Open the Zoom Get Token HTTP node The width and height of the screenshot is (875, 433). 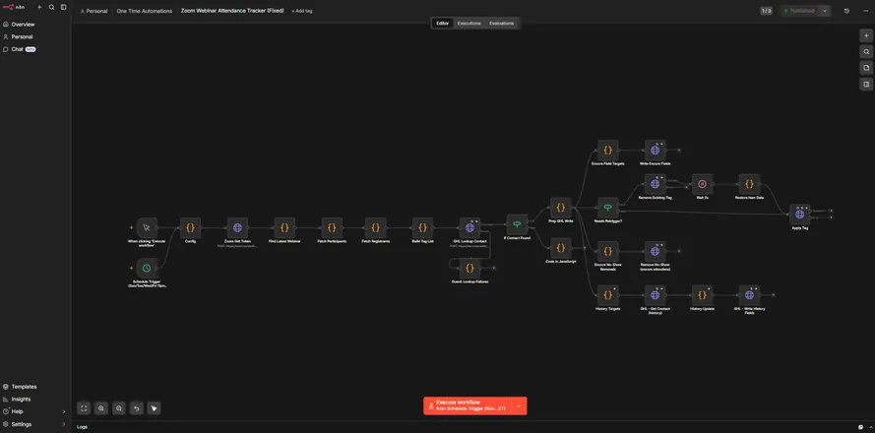tap(237, 227)
